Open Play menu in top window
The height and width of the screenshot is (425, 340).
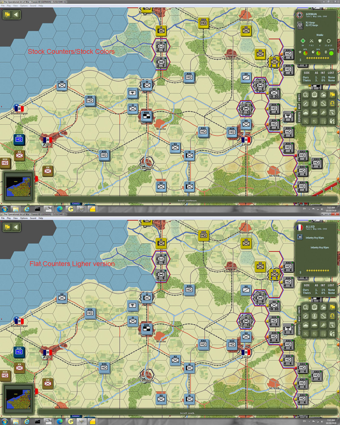pos(9,6)
